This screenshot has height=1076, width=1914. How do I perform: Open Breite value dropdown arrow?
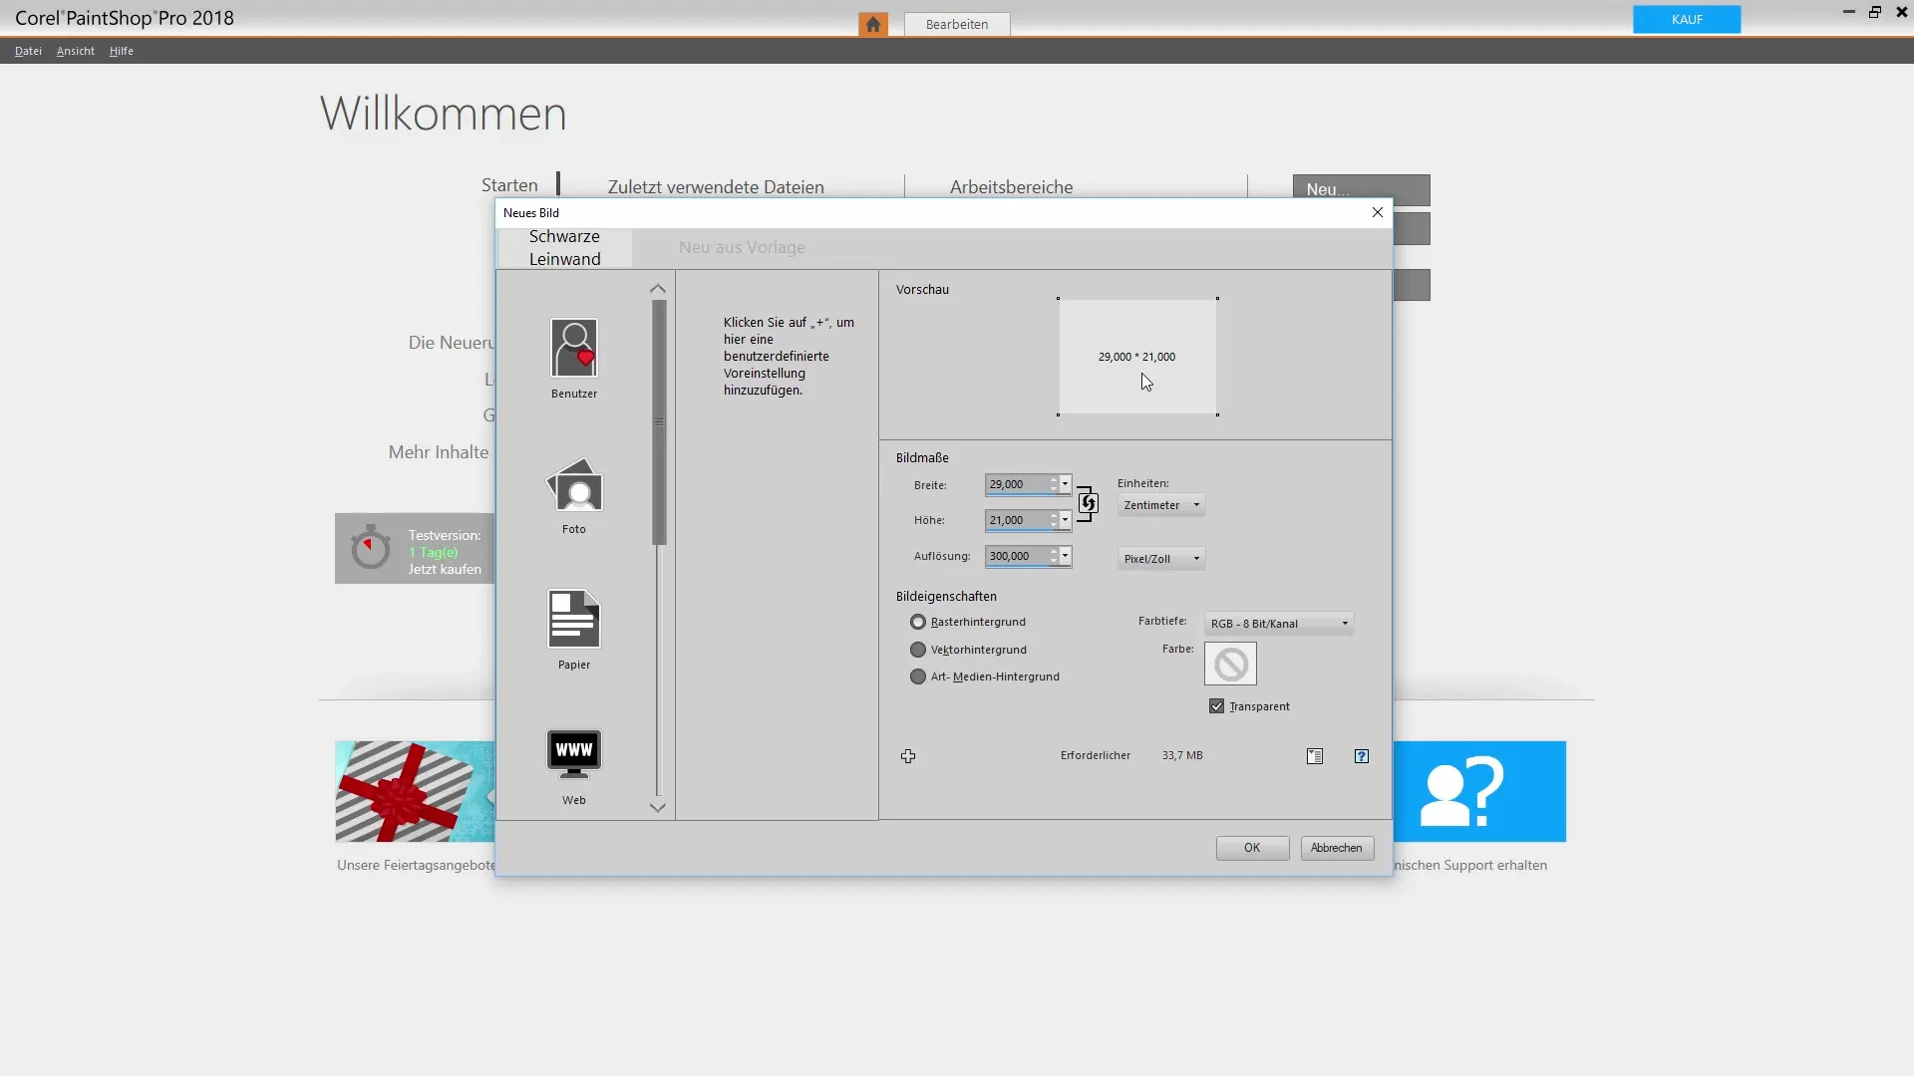1066,484
